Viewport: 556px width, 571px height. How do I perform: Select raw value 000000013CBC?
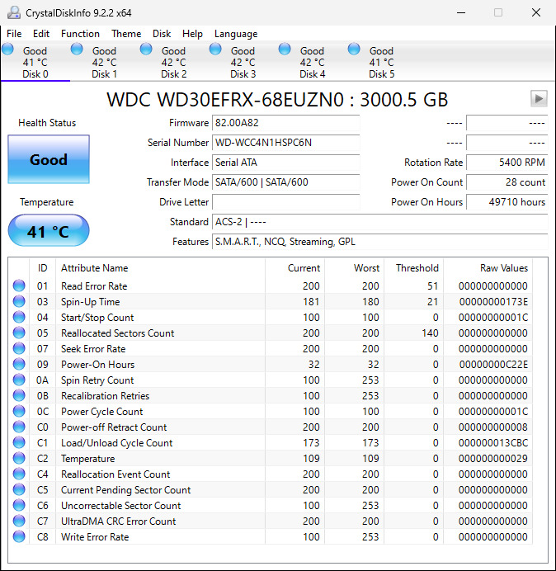coord(493,443)
